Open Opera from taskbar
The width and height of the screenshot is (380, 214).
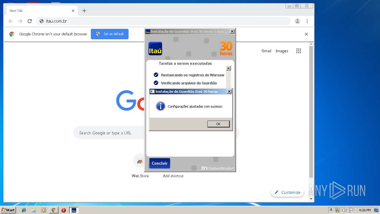point(64,210)
